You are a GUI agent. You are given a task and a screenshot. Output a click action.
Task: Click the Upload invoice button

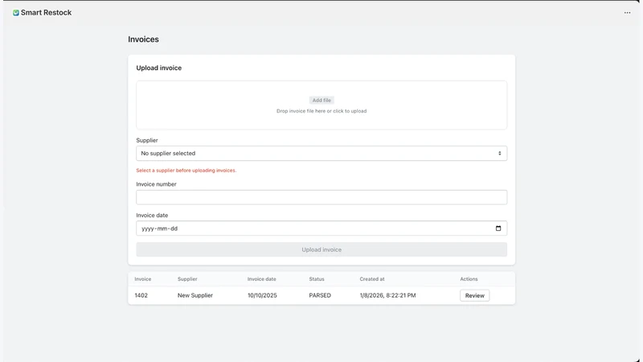pos(321,249)
